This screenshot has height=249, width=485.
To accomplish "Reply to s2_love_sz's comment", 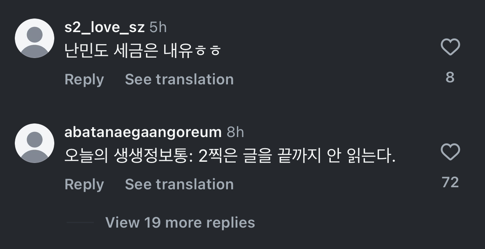I will (84, 79).
